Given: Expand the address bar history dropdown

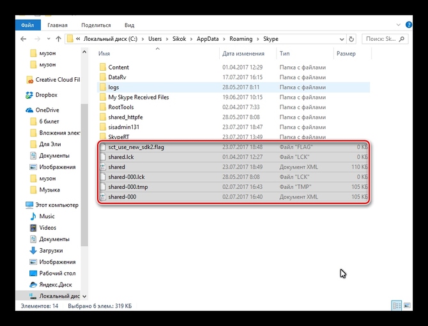Looking at the screenshot, I should [x=342, y=39].
